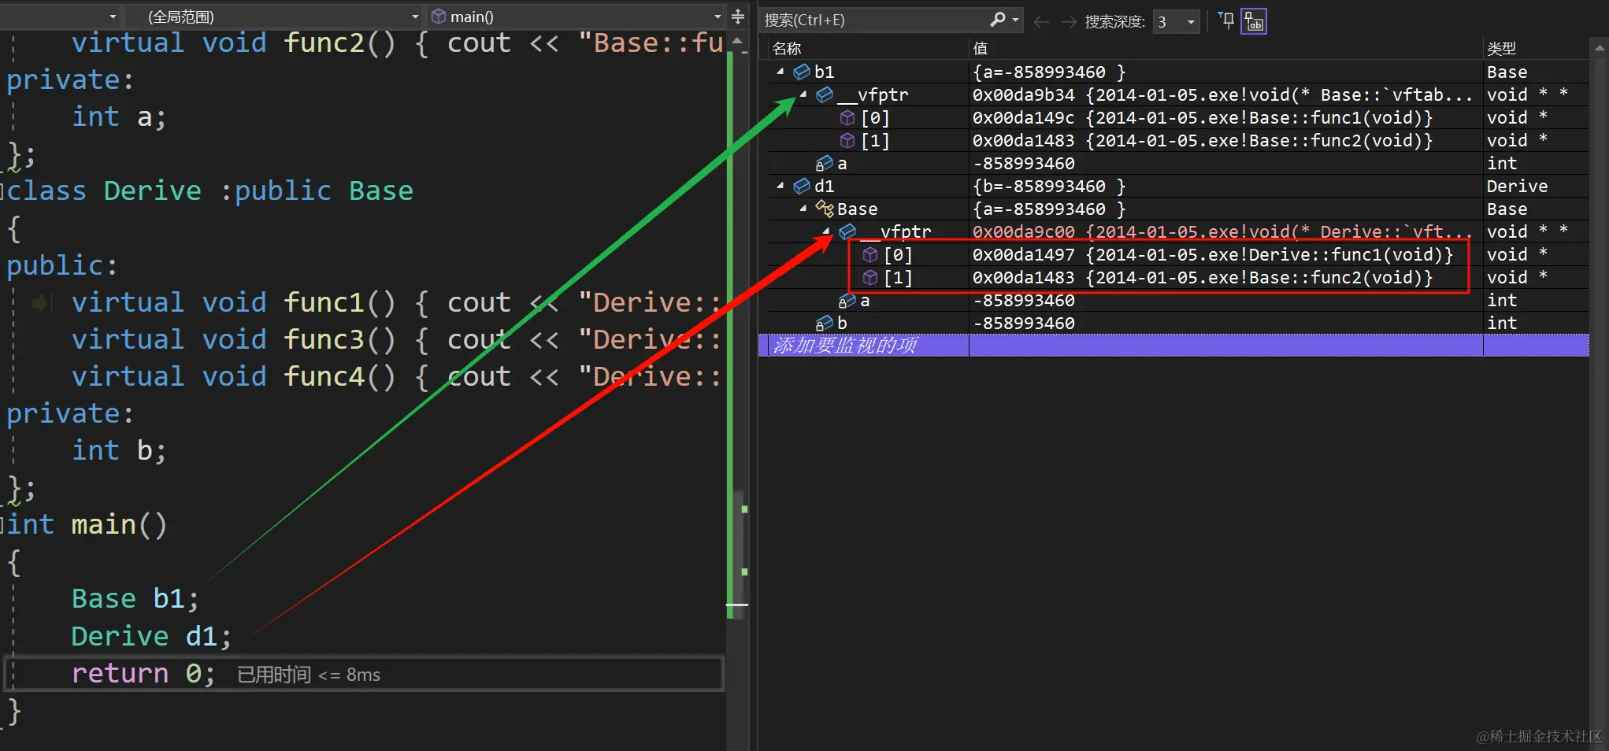The height and width of the screenshot is (751, 1609).
Task: Click the search magnifier icon in Watch
Action: click(998, 20)
